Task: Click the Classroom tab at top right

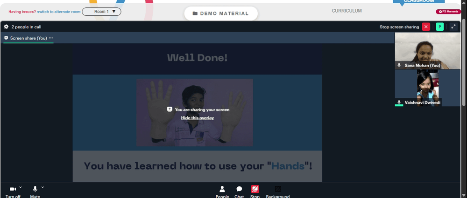Action: coord(418,1)
